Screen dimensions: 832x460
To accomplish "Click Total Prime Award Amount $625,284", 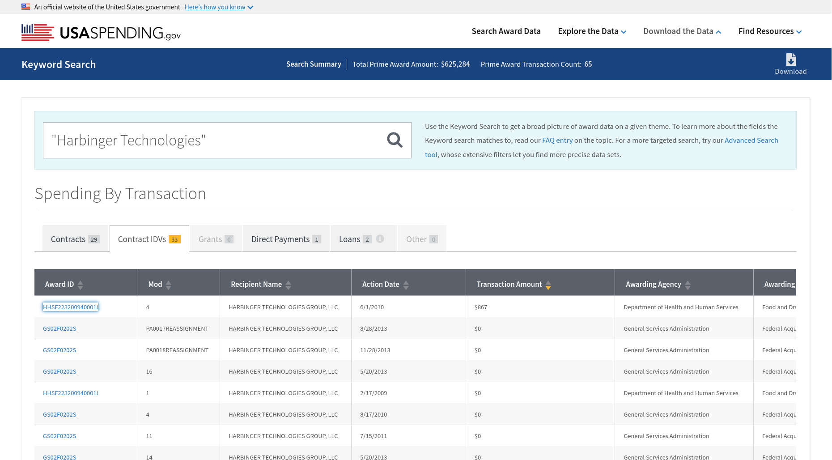I will point(411,64).
